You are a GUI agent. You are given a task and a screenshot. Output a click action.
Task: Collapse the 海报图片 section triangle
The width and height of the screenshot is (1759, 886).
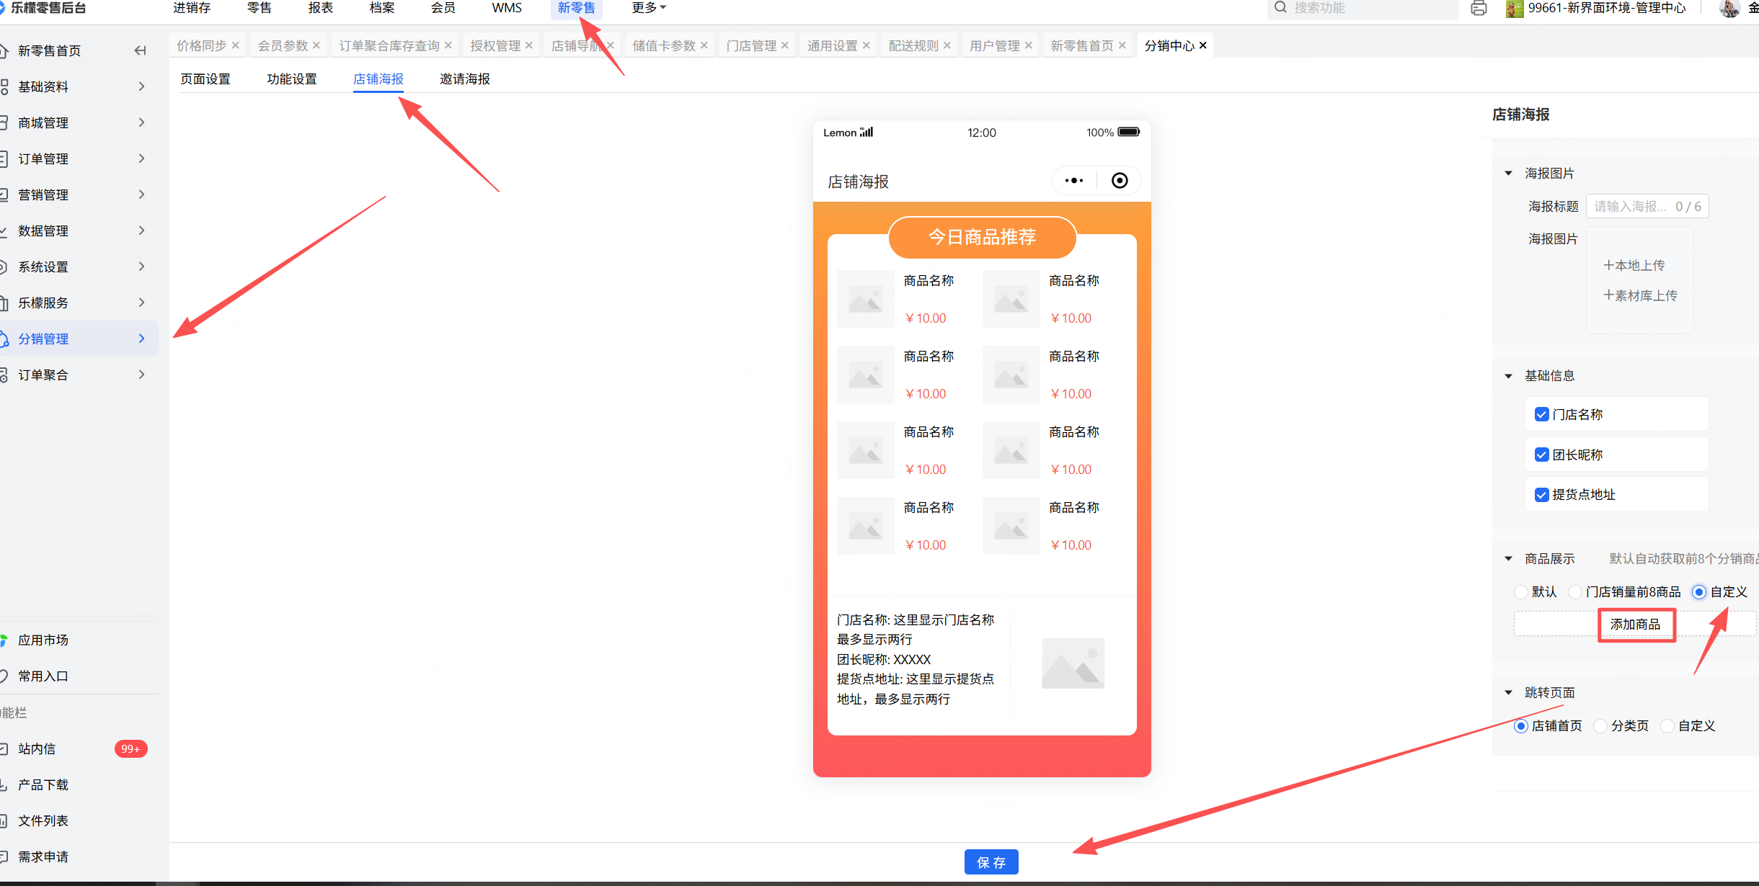[1508, 174]
